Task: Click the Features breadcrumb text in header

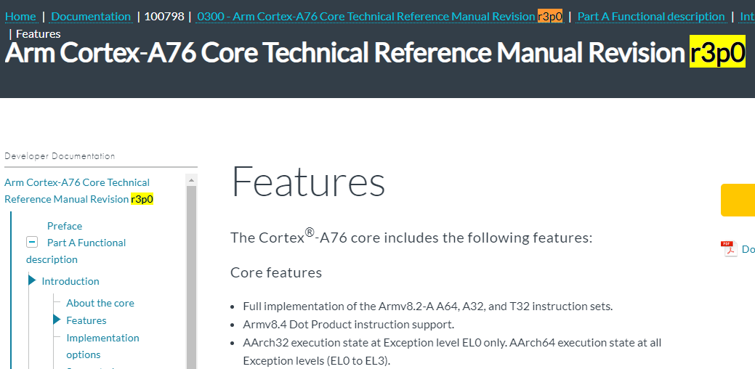Action: [39, 33]
